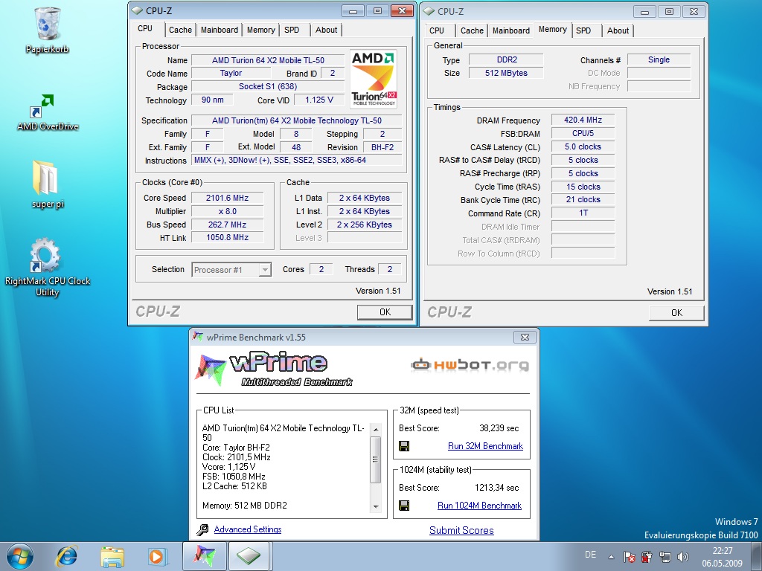Open the volume speaker tray icon
Viewport: 762px width, 571px height.
[x=683, y=556]
